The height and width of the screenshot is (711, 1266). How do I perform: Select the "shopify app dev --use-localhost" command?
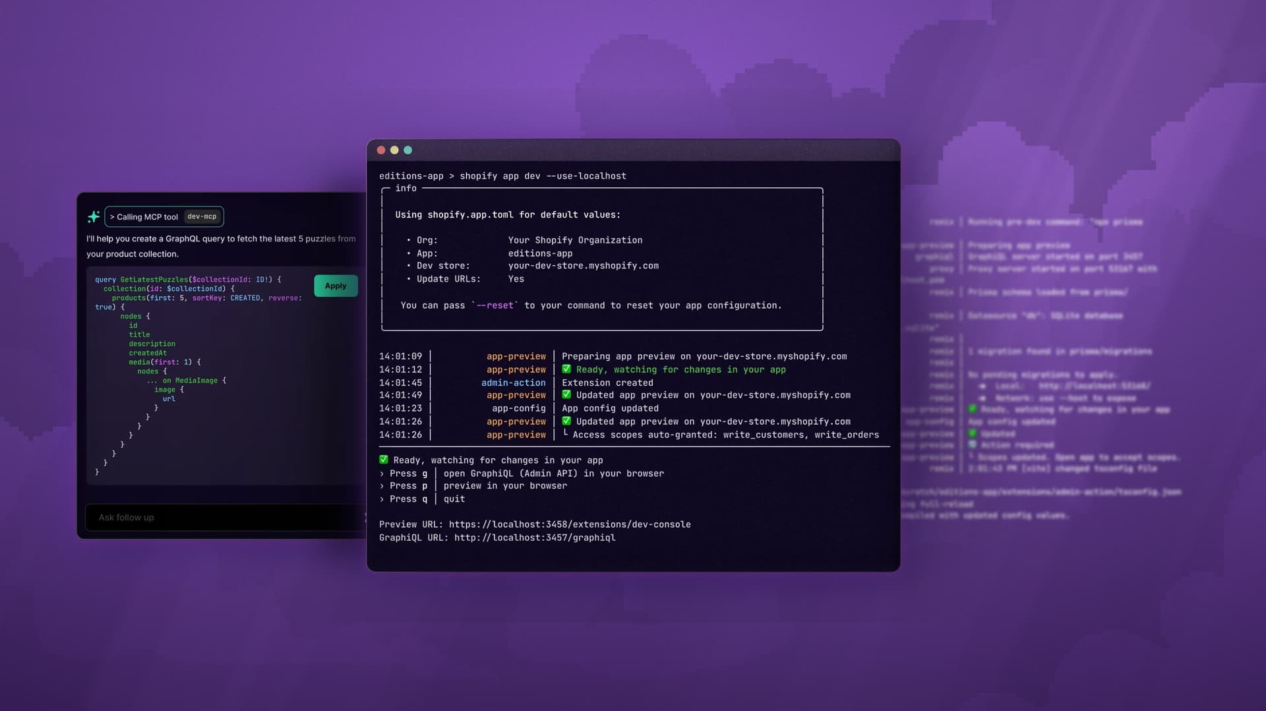[543, 176]
